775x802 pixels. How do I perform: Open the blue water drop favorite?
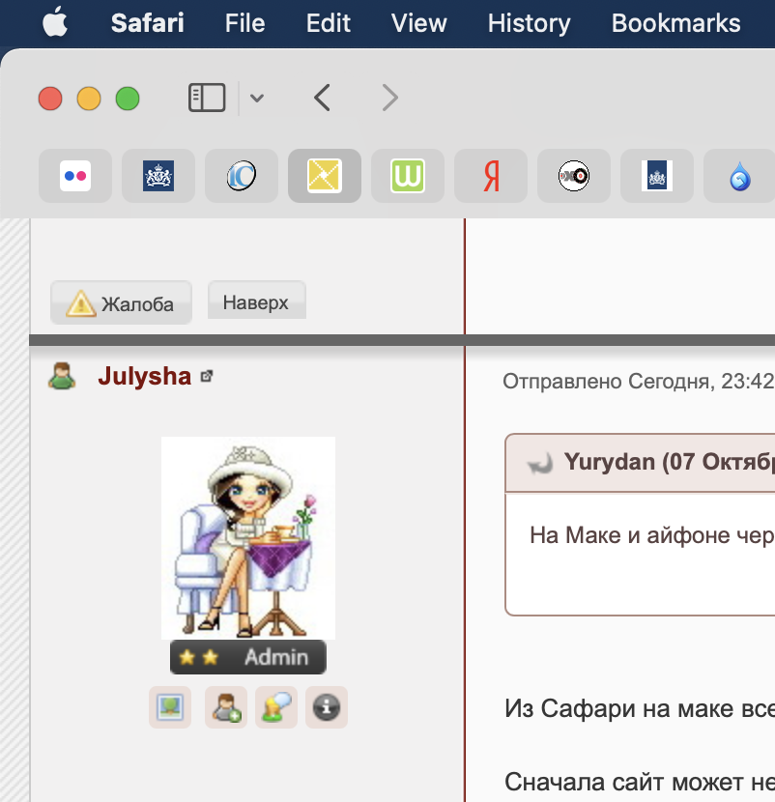[x=739, y=176]
